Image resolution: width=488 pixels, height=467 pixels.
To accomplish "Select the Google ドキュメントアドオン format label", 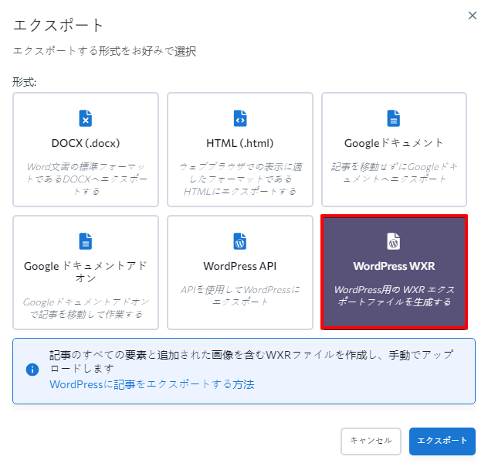I will [86, 272].
